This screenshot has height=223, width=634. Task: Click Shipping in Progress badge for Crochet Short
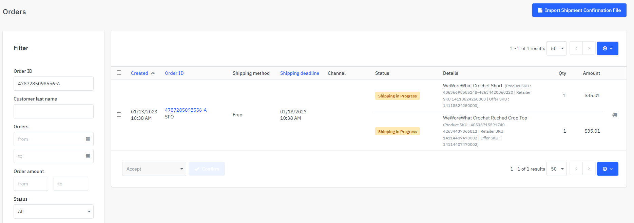coord(397,96)
